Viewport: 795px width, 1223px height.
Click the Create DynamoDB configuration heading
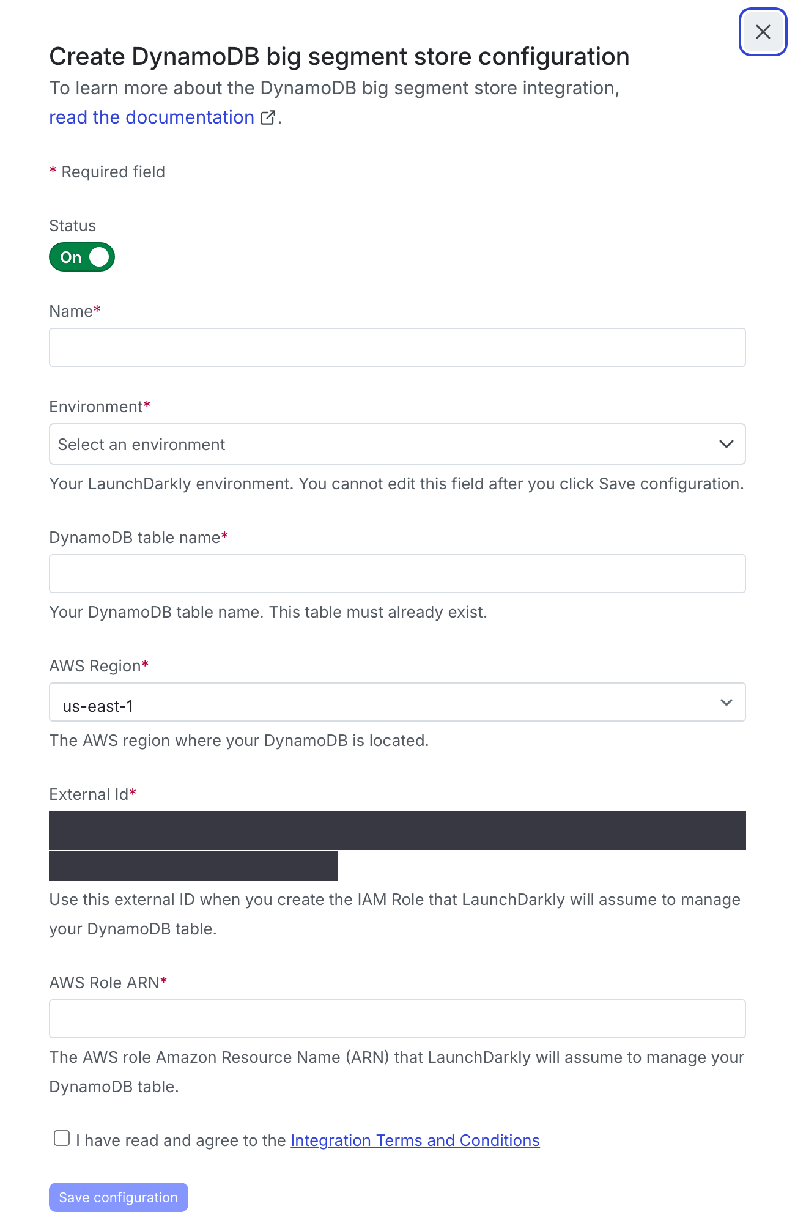tap(339, 56)
